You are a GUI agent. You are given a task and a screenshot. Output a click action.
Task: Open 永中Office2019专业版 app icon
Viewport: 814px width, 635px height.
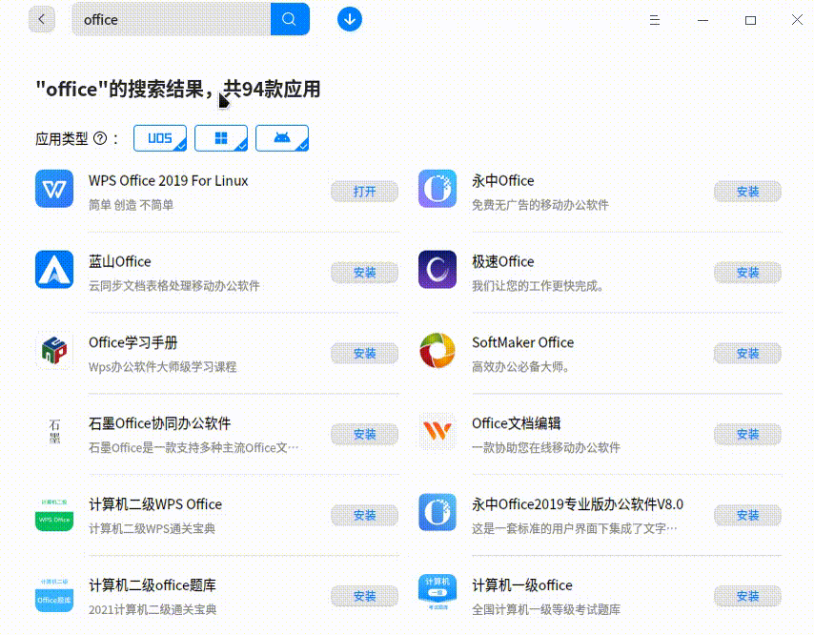click(438, 512)
